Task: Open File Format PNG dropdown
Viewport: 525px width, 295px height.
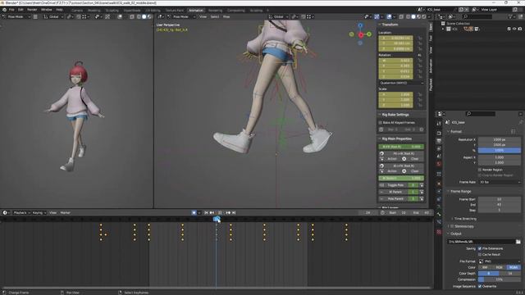Action: coord(500,261)
